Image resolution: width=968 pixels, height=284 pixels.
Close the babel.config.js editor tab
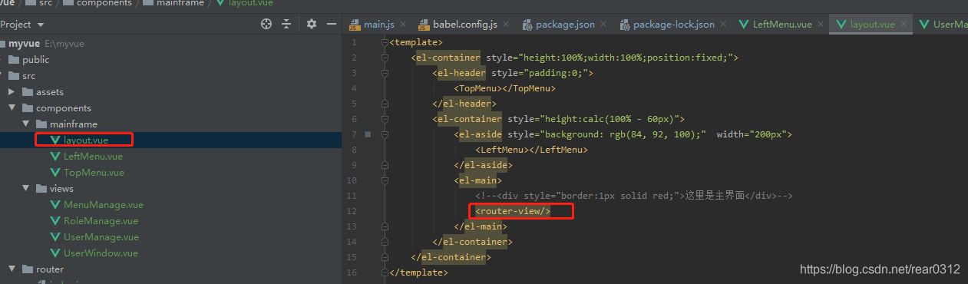coord(505,25)
